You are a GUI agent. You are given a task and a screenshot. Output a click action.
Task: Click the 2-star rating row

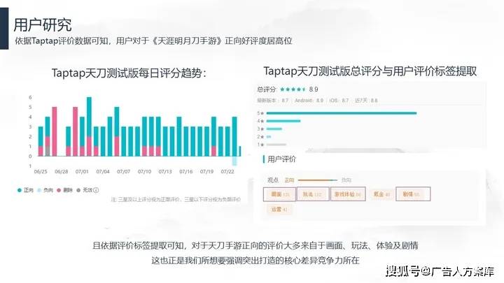[268, 137]
